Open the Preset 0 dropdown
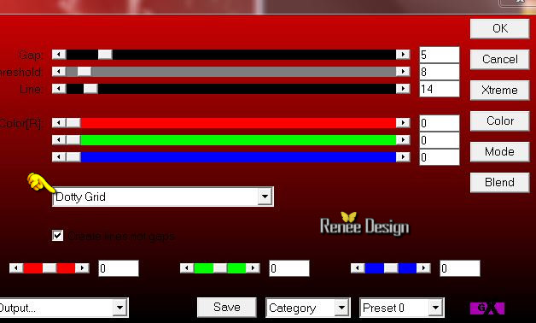 click(x=435, y=308)
